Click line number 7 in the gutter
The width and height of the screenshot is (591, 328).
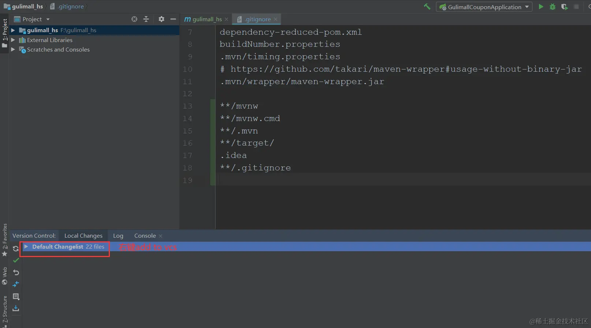click(190, 32)
